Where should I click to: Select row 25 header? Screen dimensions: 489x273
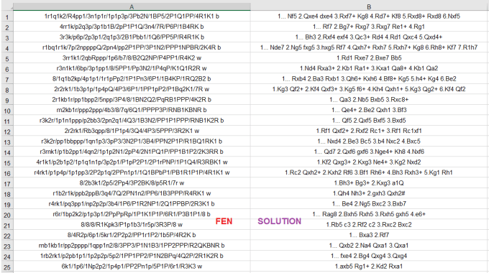pyautogui.click(x=6, y=267)
